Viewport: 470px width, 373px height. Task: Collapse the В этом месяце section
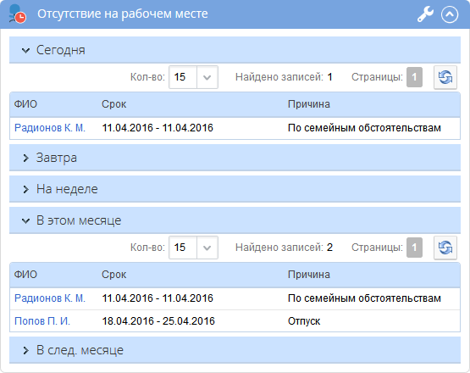[235, 220]
